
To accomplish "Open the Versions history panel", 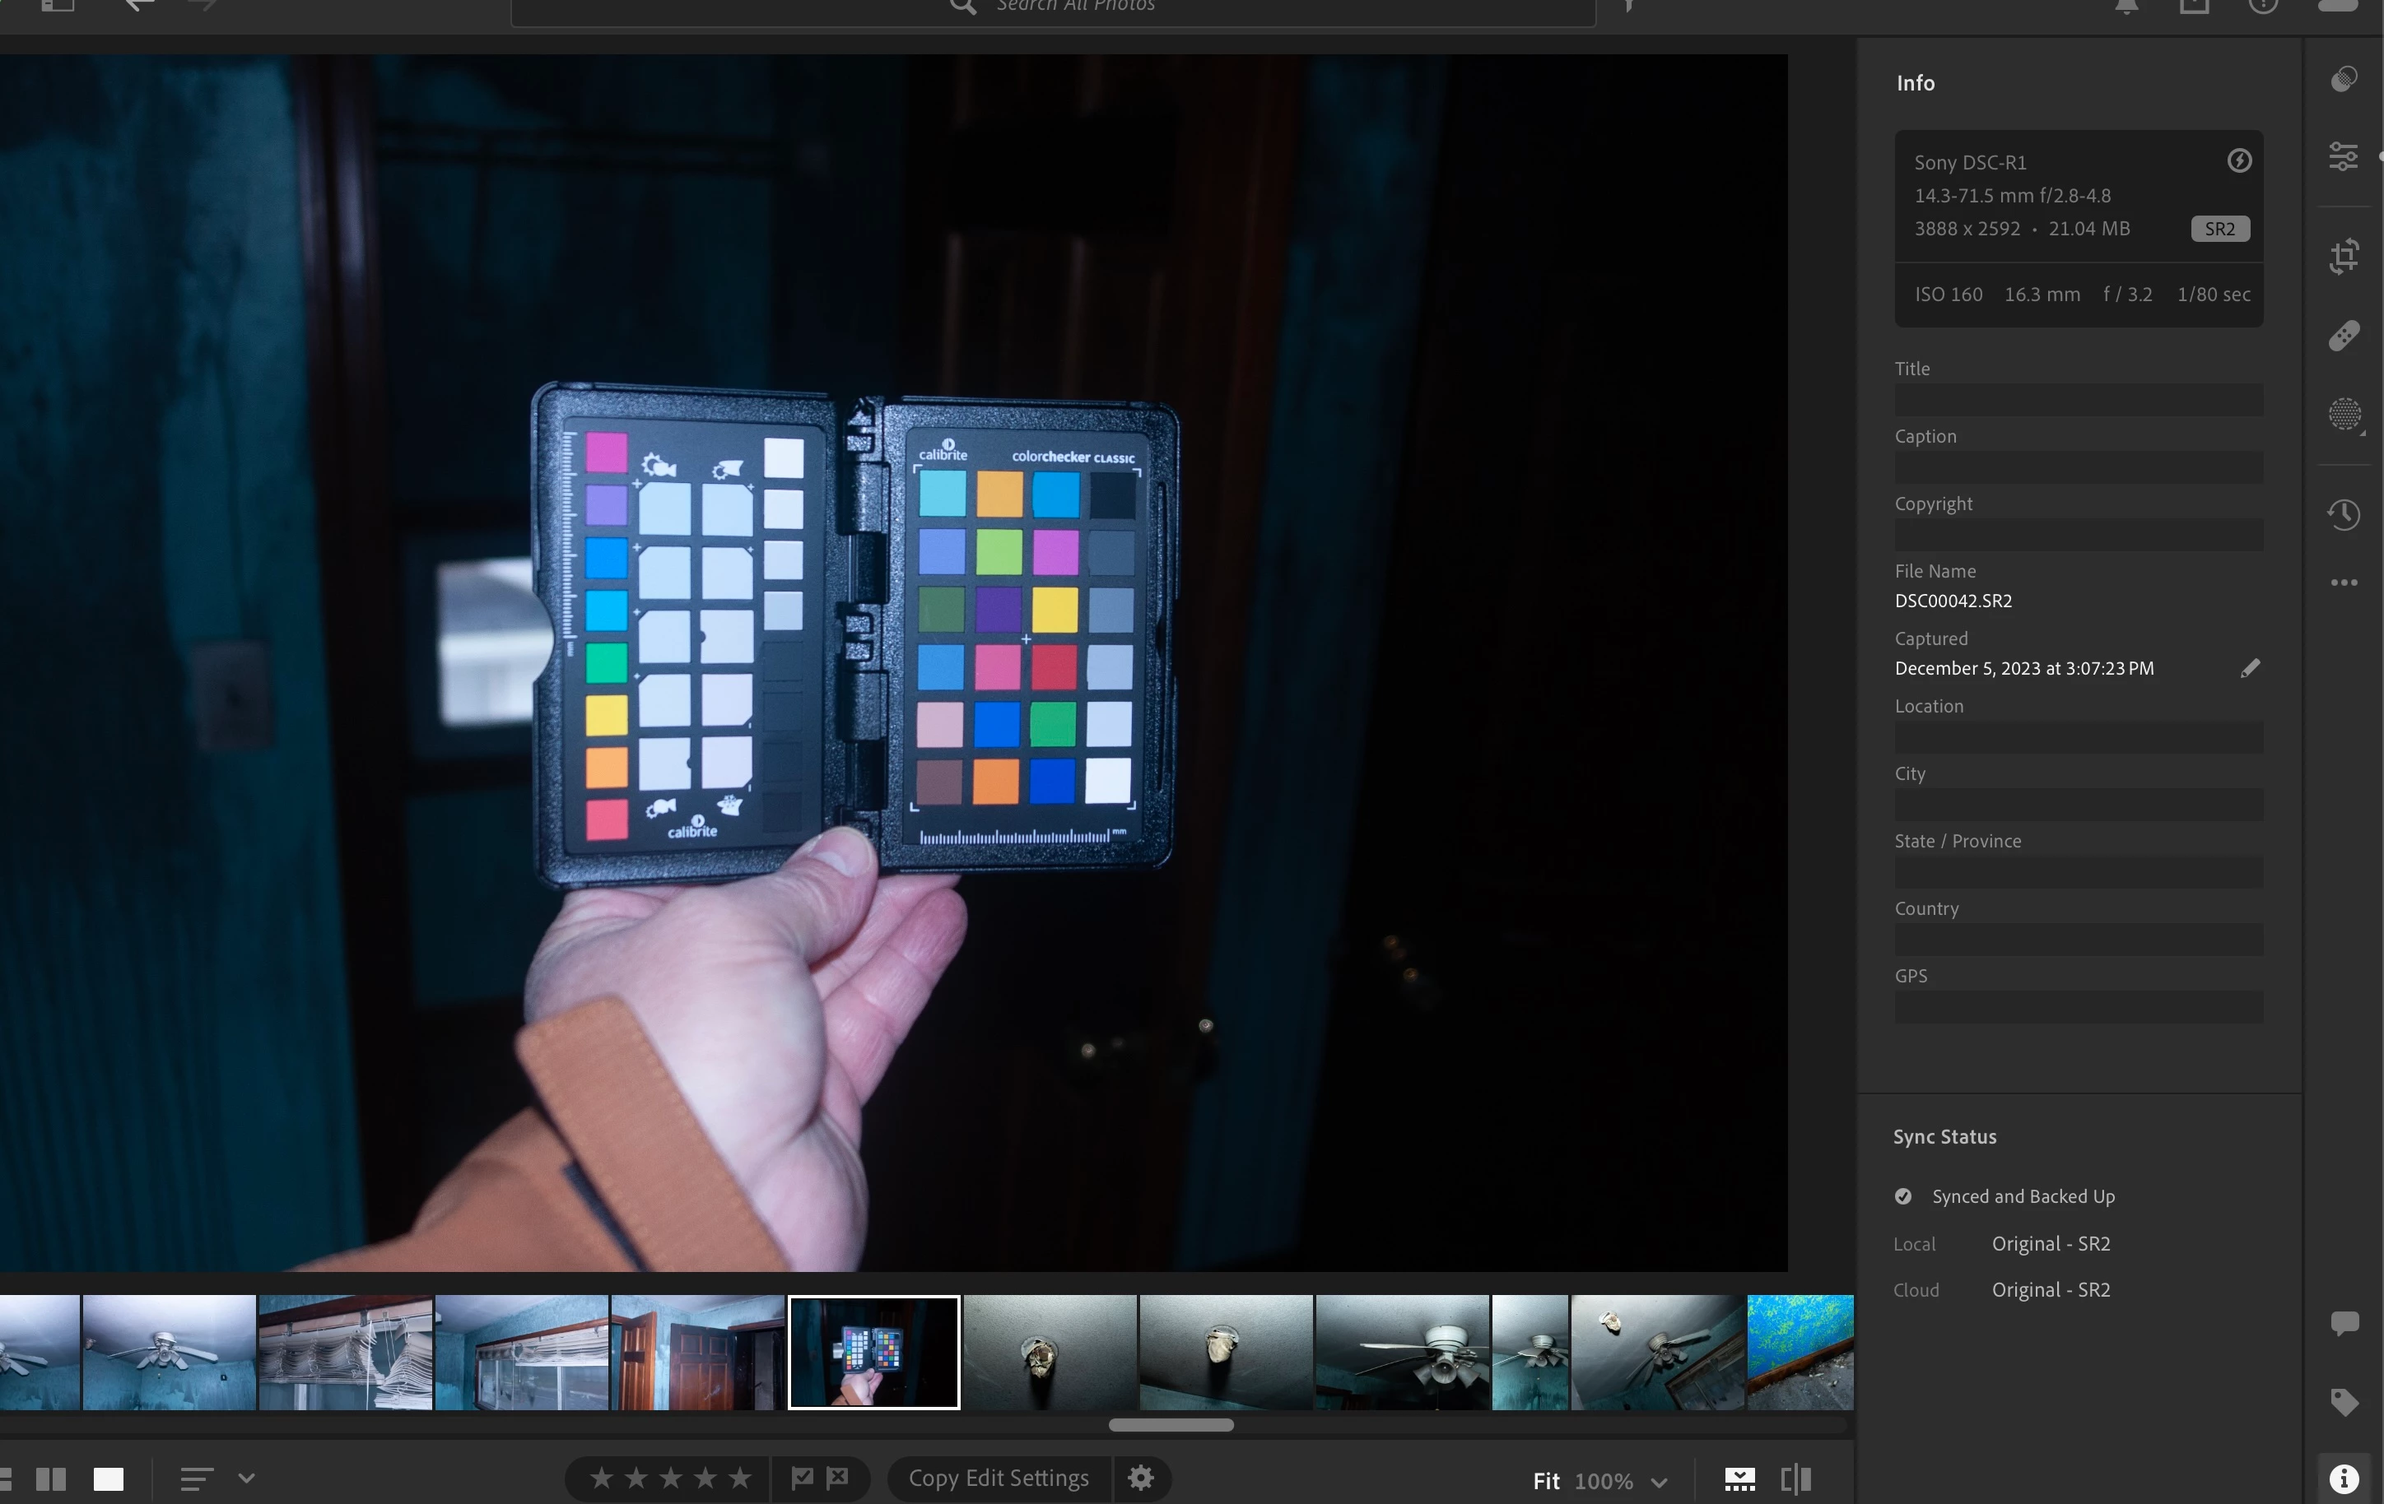I will (x=2344, y=513).
